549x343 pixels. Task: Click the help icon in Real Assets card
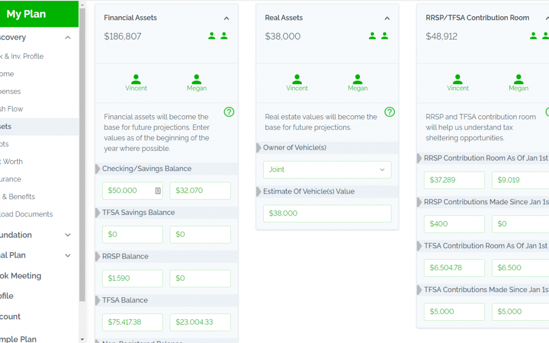coord(390,112)
